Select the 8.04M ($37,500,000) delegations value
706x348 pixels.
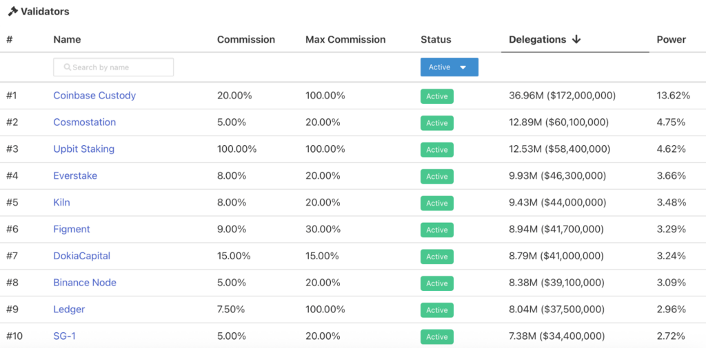557,309
